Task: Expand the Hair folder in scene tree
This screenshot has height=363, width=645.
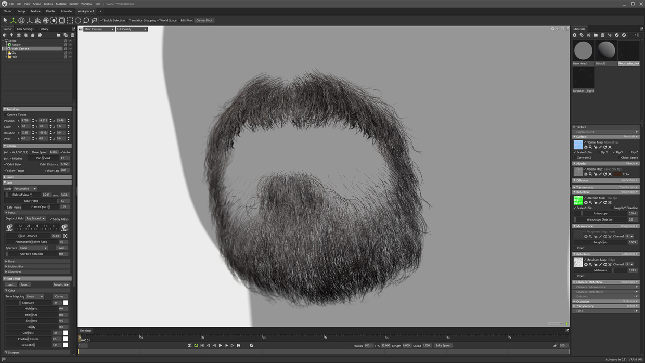Action: point(6,57)
